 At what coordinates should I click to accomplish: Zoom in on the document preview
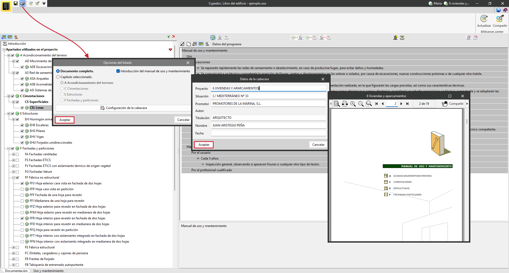point(353,104)
